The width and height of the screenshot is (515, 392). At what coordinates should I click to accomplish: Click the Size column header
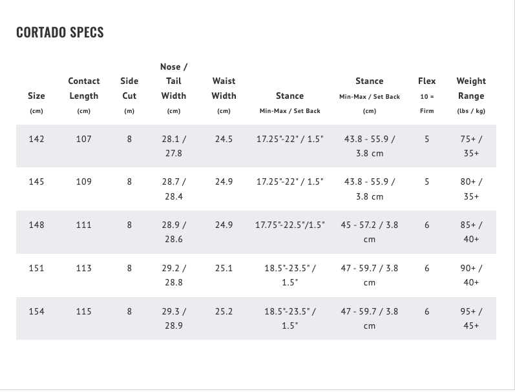pos(36,96)
